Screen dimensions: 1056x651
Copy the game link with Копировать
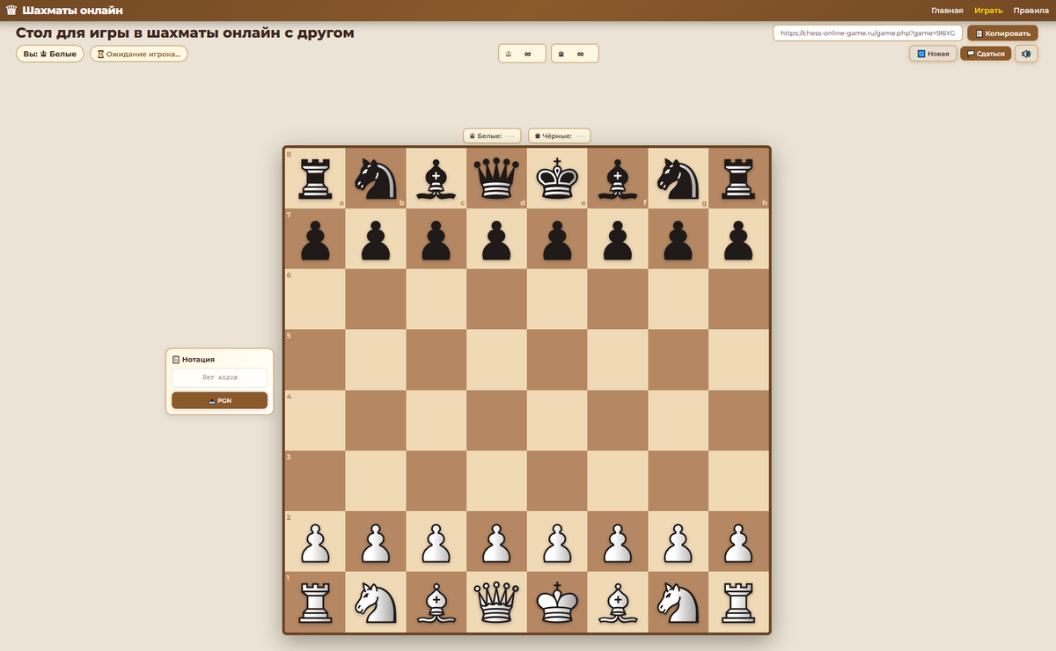point(1002,33)
